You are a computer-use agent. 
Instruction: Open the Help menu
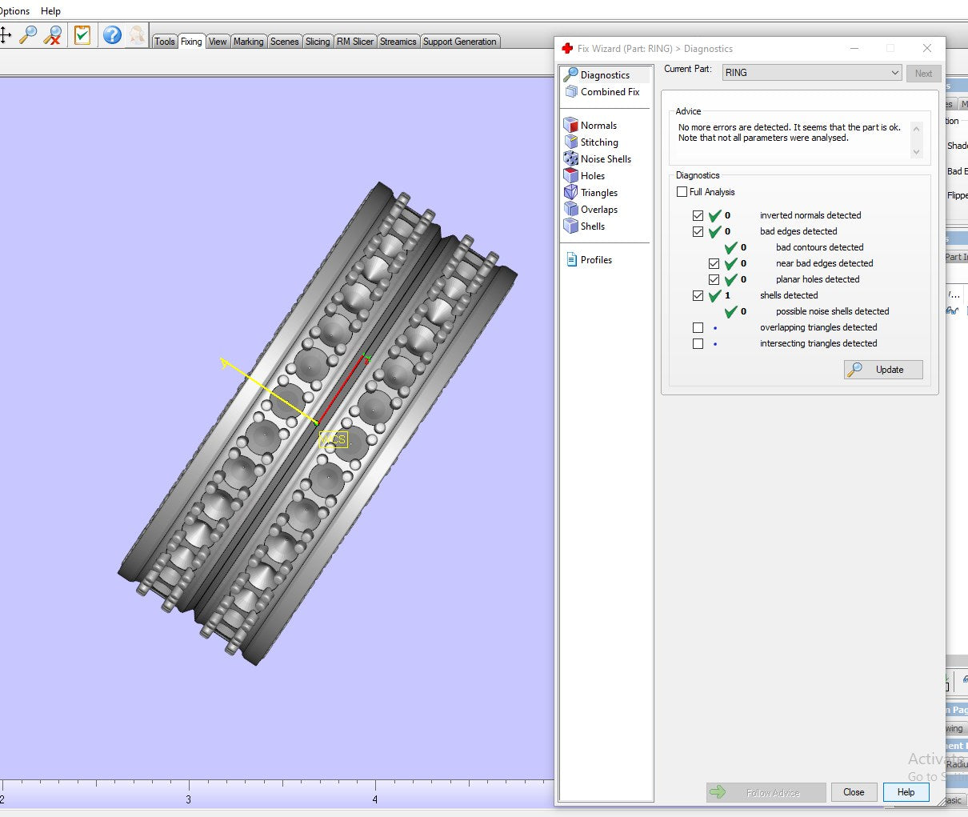click(50, 11)
